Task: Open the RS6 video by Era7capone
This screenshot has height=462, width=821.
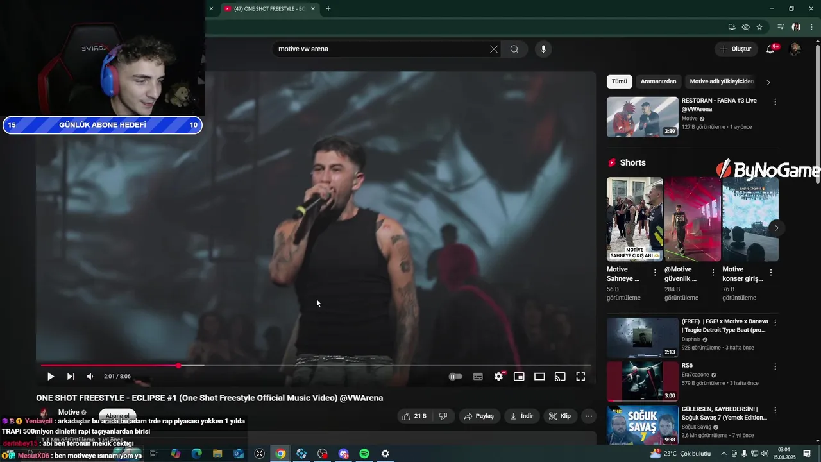Action: [x=642, y=381]
